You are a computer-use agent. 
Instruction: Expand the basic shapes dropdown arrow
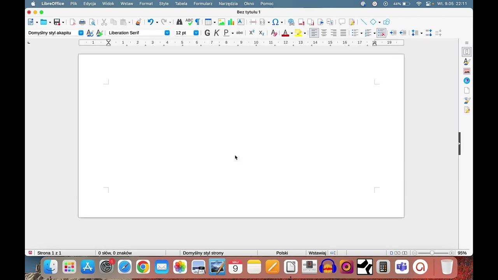379,22
